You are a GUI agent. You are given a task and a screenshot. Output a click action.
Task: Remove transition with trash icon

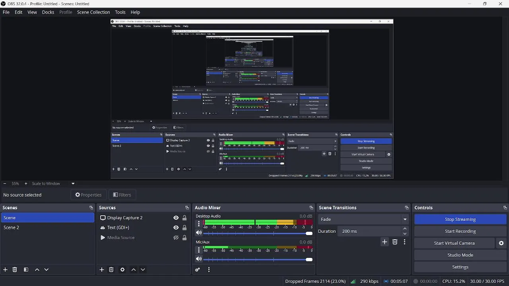(395, 242)
